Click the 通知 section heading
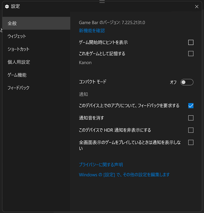Image resolution: width=204 pixels, height=213 pixels. (83, 94)
